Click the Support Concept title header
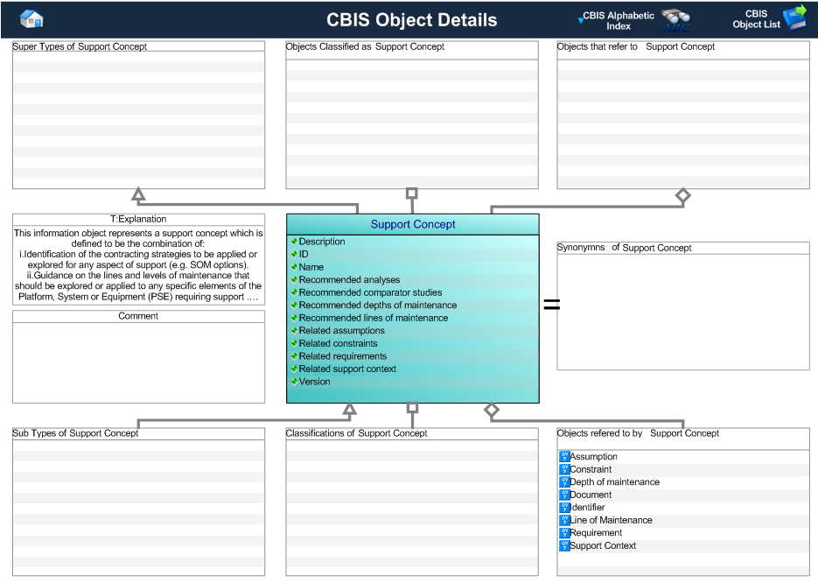Screen dimensions: 818x583 413,224
